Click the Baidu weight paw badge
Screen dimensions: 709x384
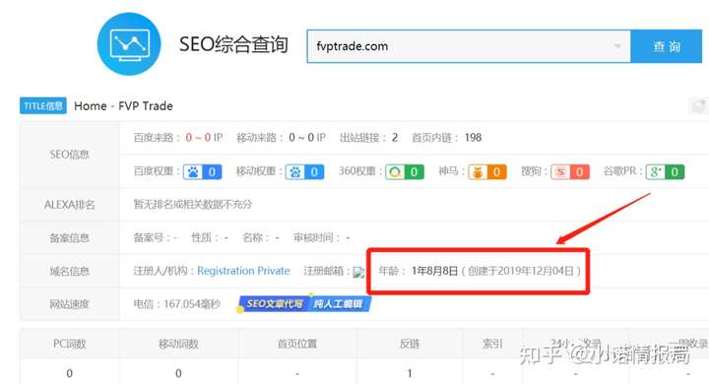tap(202, 172)
